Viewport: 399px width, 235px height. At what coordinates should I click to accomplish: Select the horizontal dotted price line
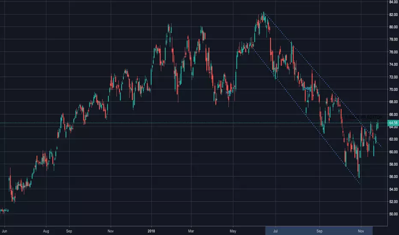[194, 123]
